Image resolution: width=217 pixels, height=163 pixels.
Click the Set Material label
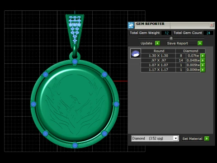coord(192,139)
